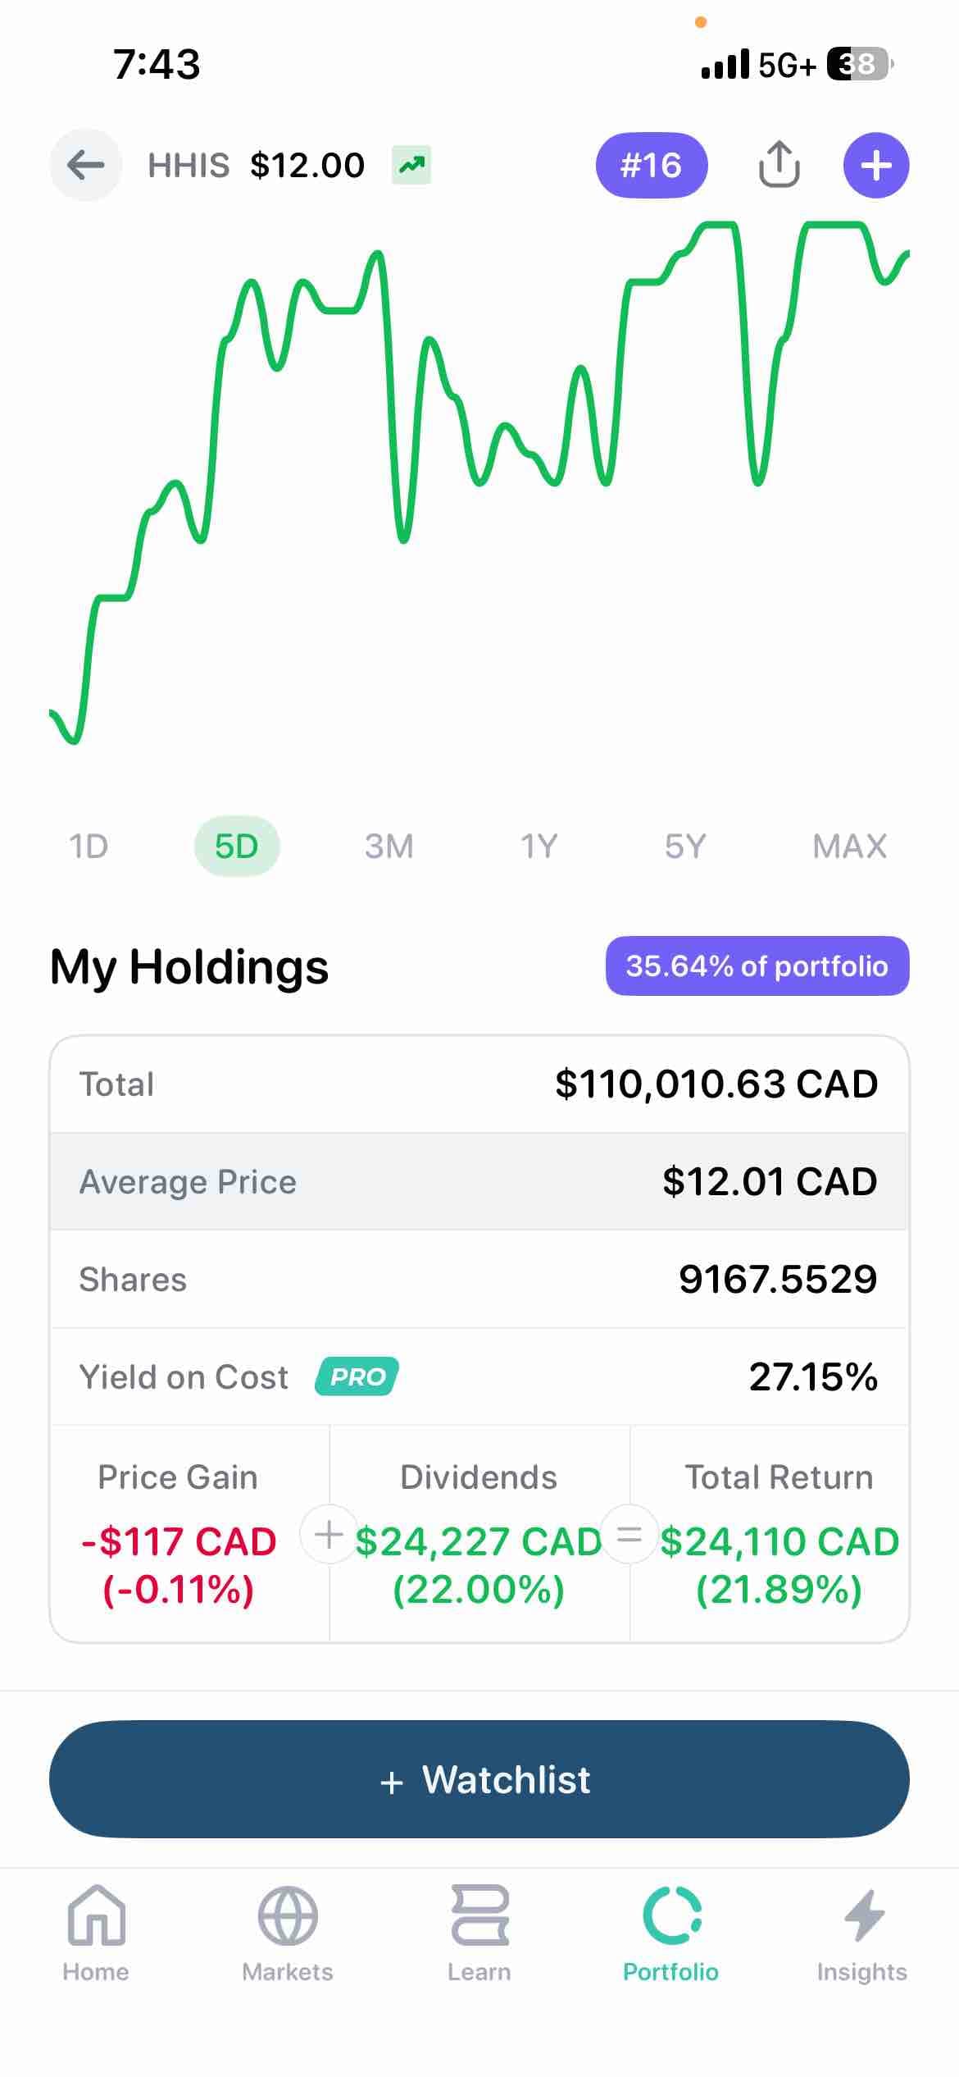Tap the purple plus add button
This screenshot has width=959, height=2077.
click(x=876, y=166)
